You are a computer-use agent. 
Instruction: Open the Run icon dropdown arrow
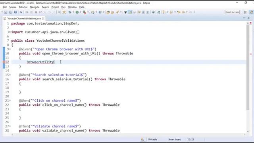(x=81, y=12)
